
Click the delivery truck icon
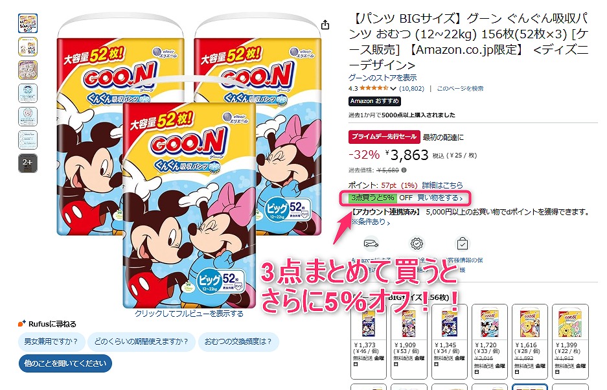pos(371,244)
